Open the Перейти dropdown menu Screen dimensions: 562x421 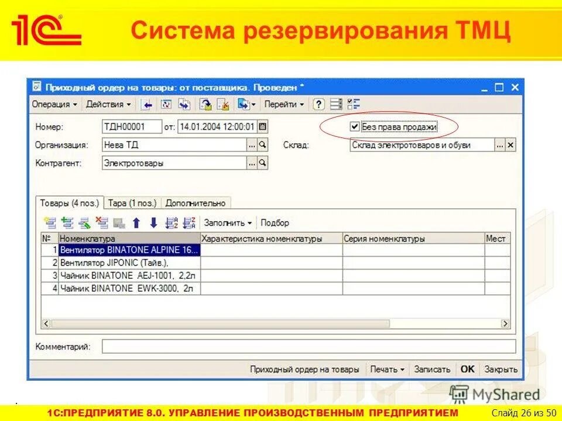(285, 105)
